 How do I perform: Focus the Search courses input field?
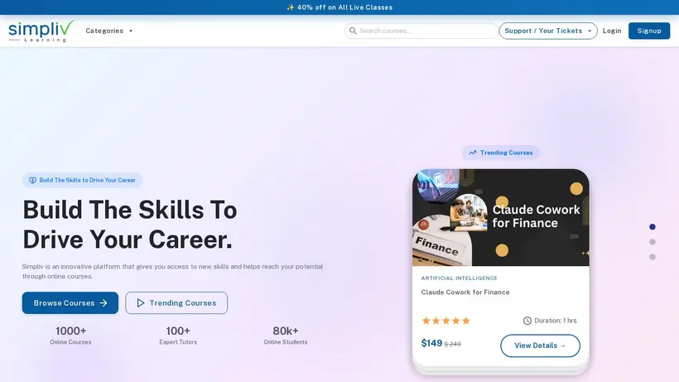(x=421, y=31)
